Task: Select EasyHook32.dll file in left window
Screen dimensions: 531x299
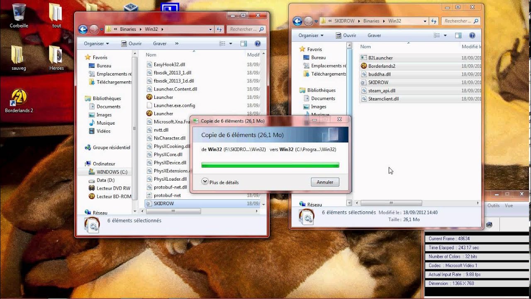Action: [169, 64]
